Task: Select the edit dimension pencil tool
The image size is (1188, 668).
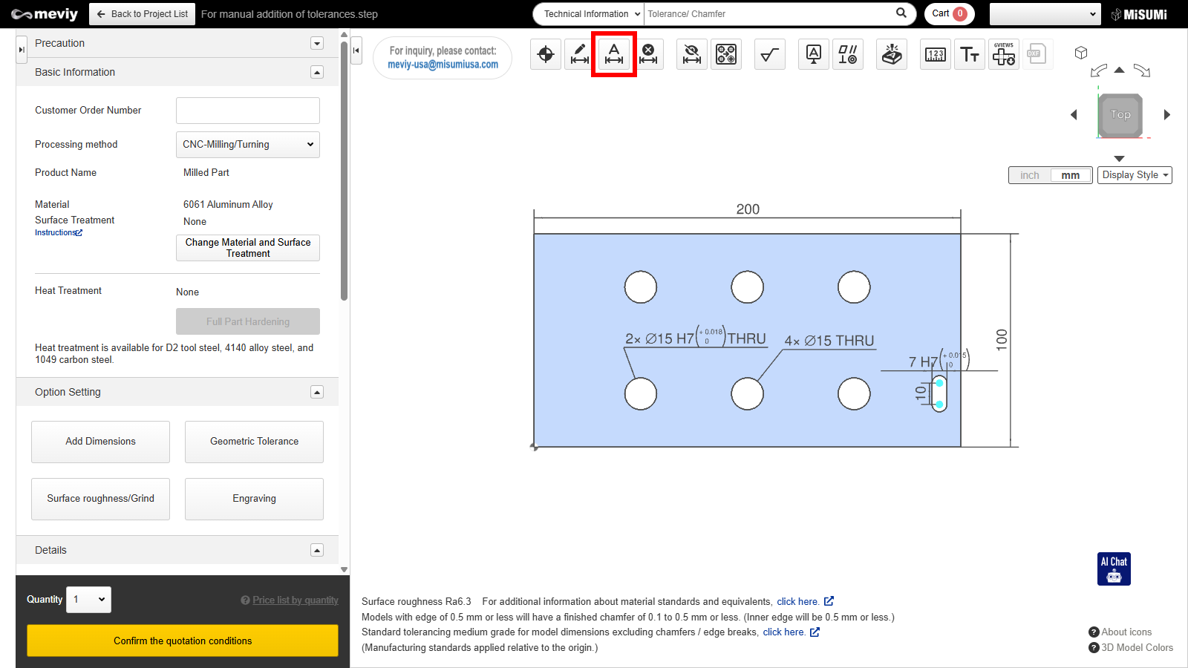Action: [579, 55]
